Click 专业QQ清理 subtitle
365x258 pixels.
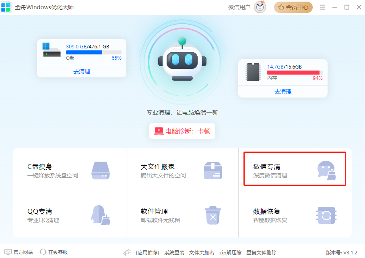pos(43,220)
